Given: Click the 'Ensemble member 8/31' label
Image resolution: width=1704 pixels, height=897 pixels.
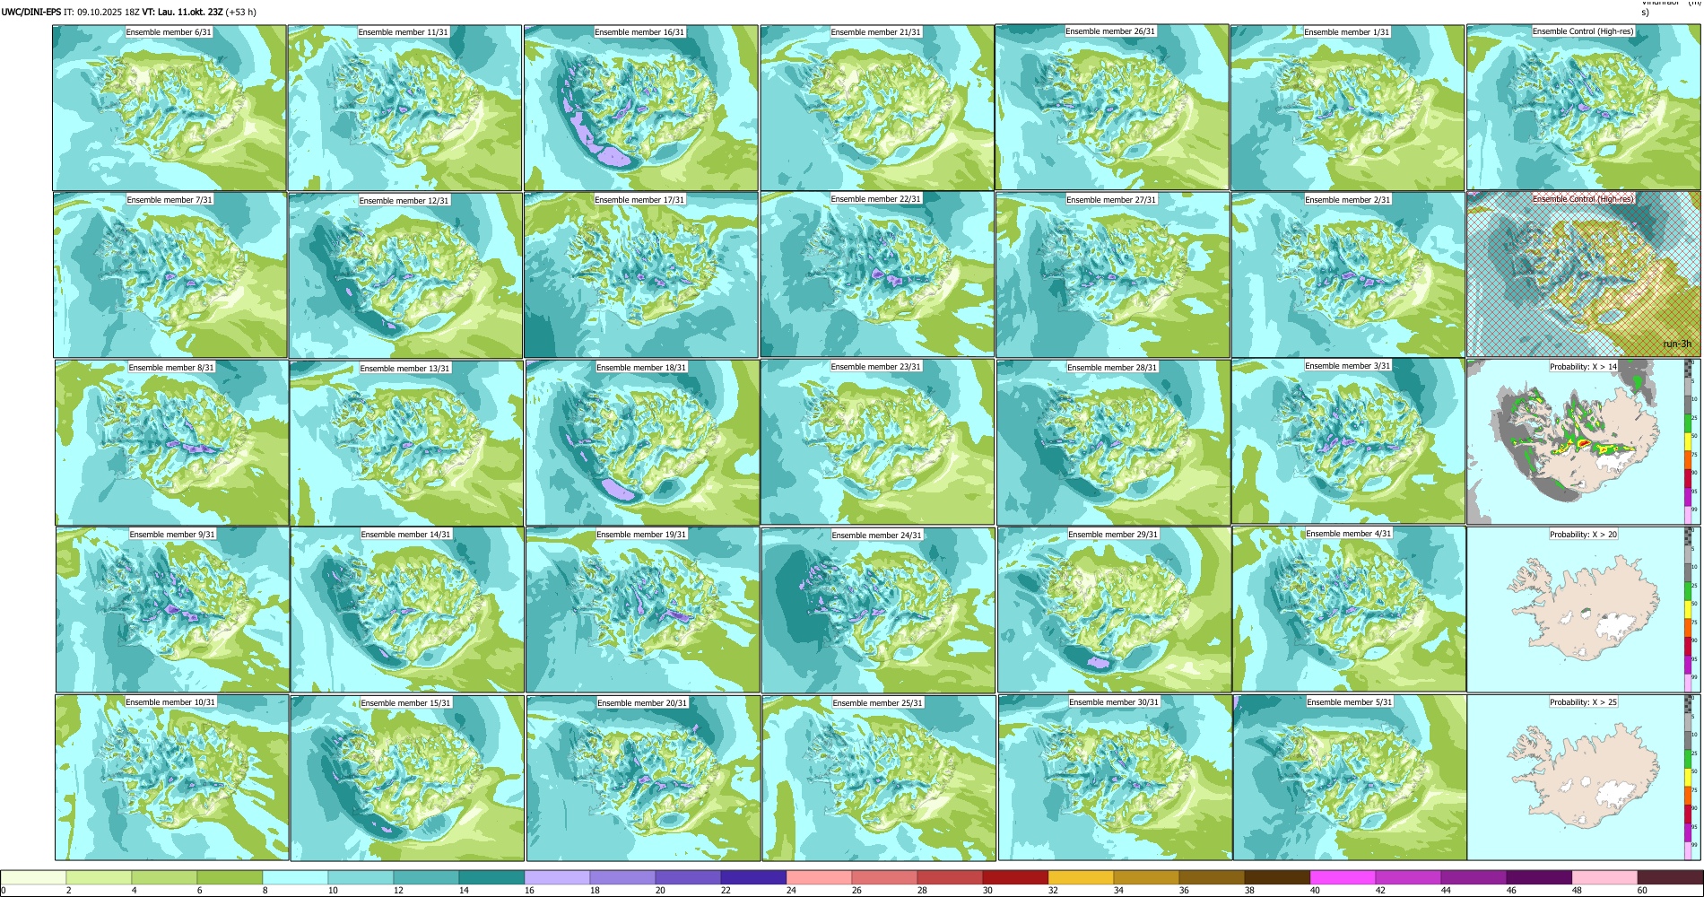Looking at the screenshot, I should (x=171, y=368).
